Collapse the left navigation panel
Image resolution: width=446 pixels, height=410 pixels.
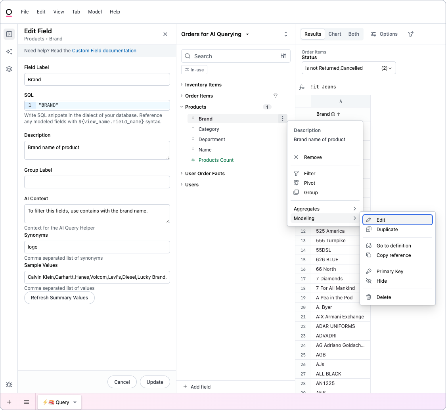coord(9,34)
